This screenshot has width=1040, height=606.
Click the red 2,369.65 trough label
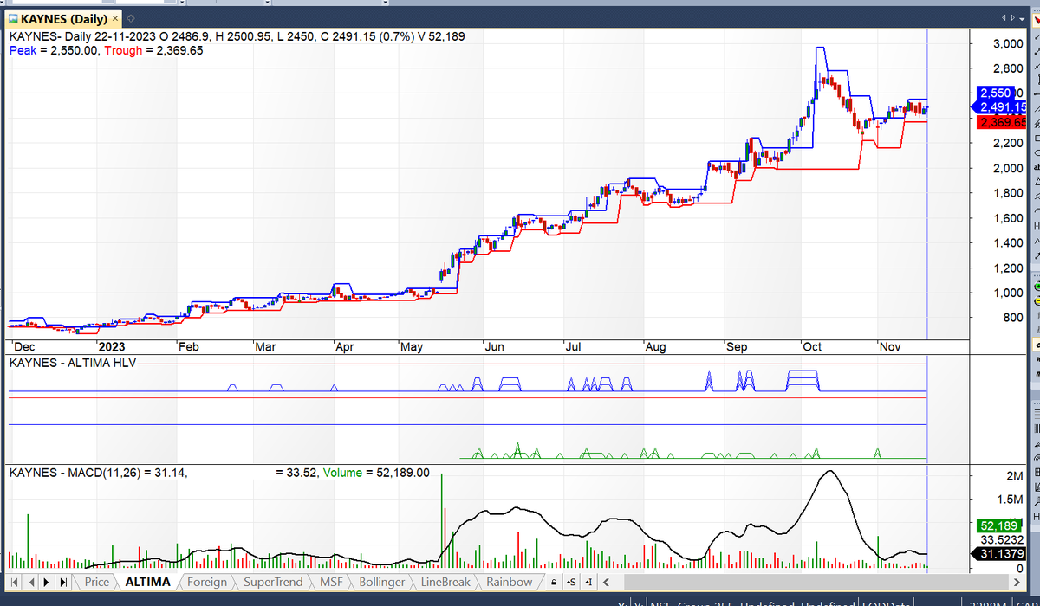tap(1001, 122)
